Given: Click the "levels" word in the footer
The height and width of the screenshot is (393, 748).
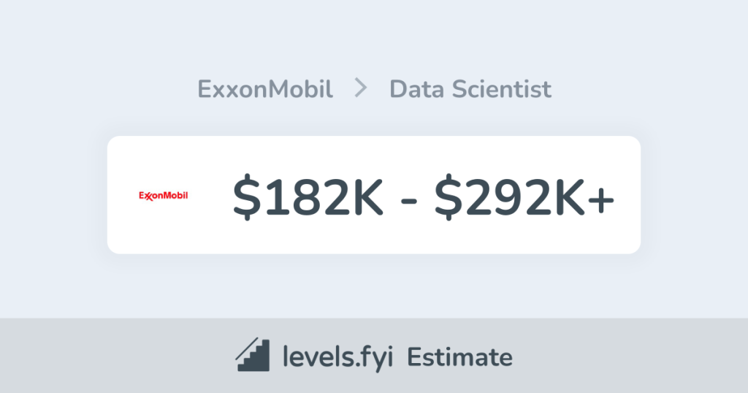Looking at the screenshot, I should (316, 357).
